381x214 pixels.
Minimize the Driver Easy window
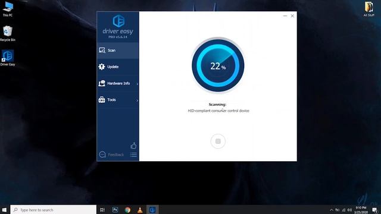tap(285, 16)
